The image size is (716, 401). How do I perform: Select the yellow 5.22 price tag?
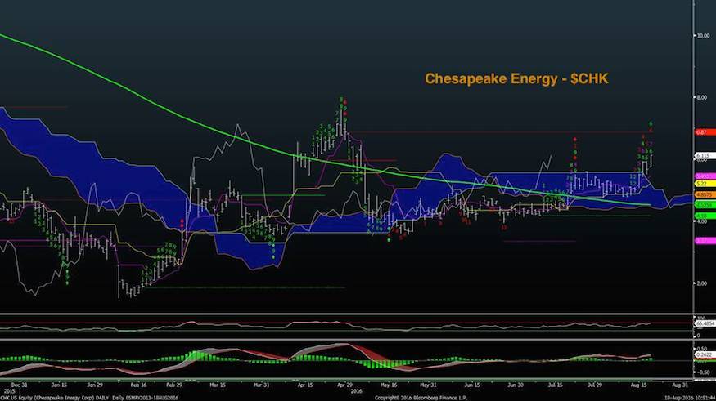[x=705, y=184]
